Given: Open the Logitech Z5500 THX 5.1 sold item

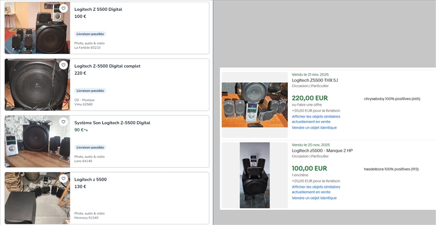Looking at the screenshot, I should 314,80.
